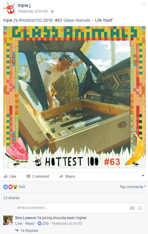Image resolution: width=148 pixels, height=234 pixels.
Task: Click the like count thumb on Ben's comment
Action: pyautogui.click(x=39, y=223)
